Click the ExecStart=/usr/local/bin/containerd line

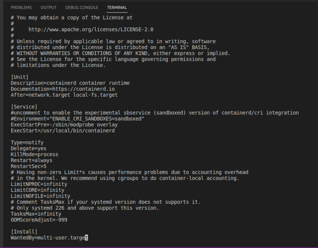coord(62,131)
